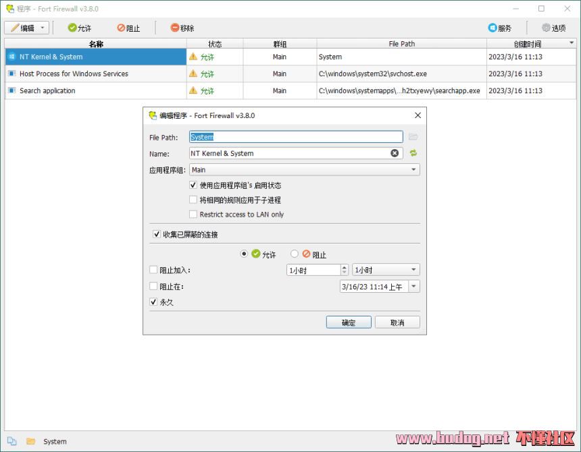This screenshot has width=581, height=452.
Task: Enable Restrict access to LAN only
Action: tap(193, 214)
